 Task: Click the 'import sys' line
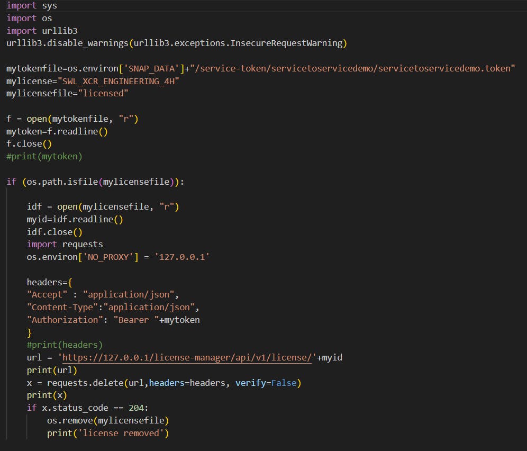pos(32,6)
